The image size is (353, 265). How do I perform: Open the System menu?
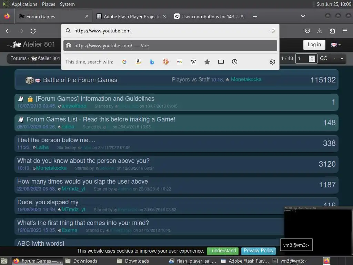(x=67, y=4)
